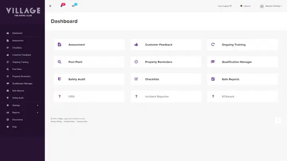This screenshot has height=161, width=287.
Task: Open Qualification Manager in sidebar
Action: pos(22,83)
